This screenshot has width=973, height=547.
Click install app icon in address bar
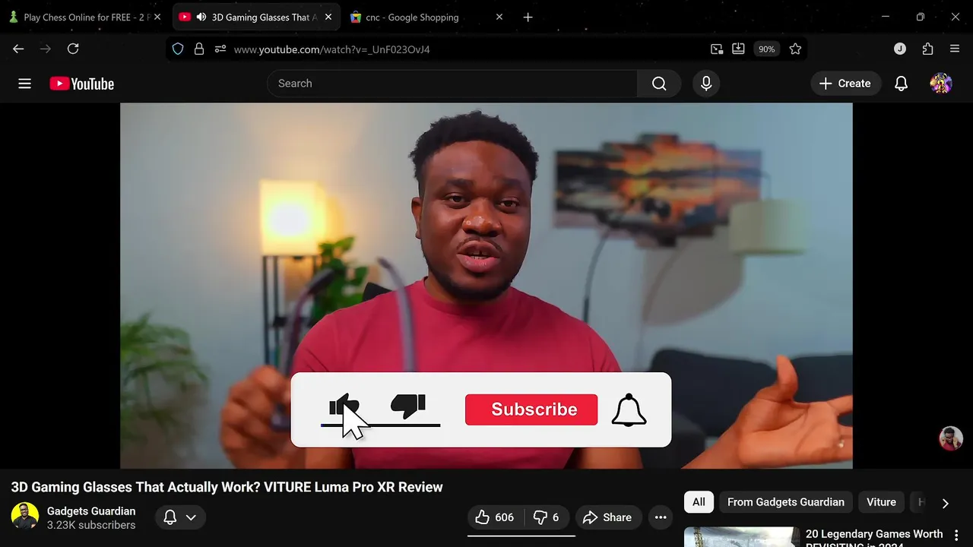[738, 49]
